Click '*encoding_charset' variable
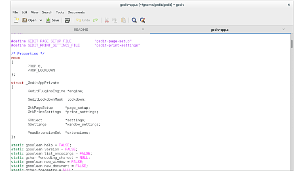 56,158
